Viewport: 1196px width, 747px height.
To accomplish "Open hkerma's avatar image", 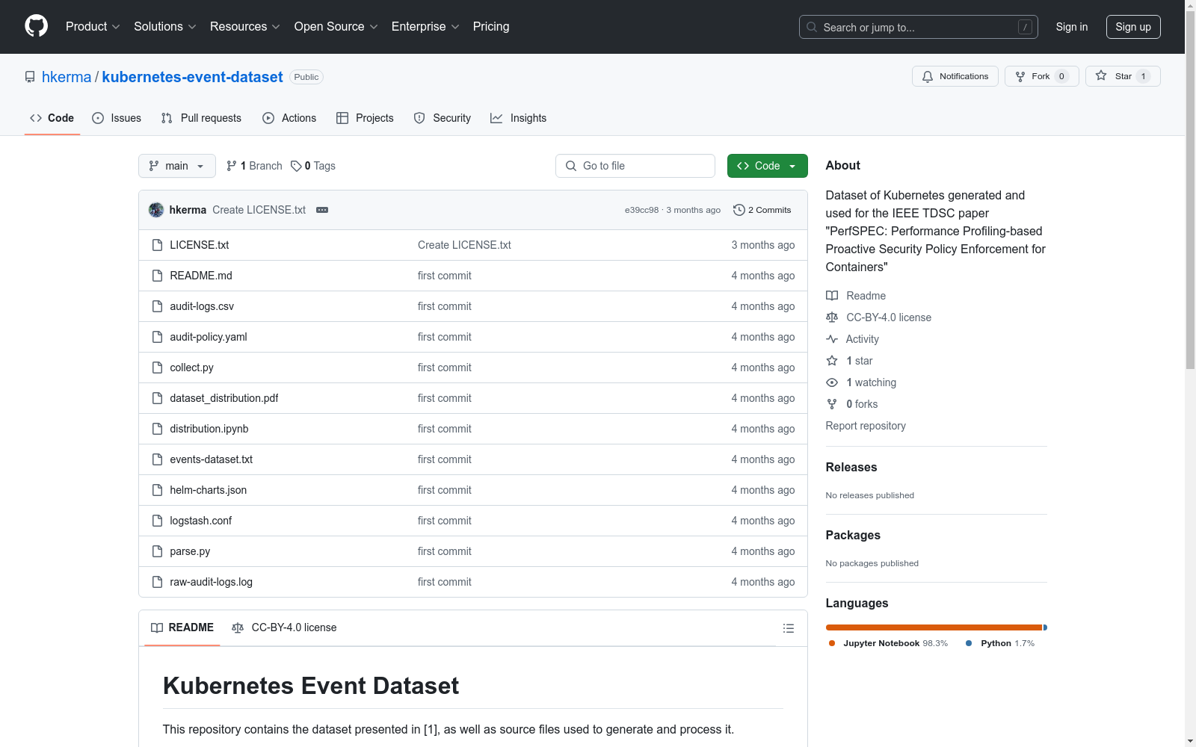I will 156,210.
